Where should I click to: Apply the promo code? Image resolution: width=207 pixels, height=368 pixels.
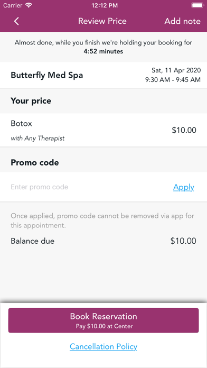pos(184,187)
